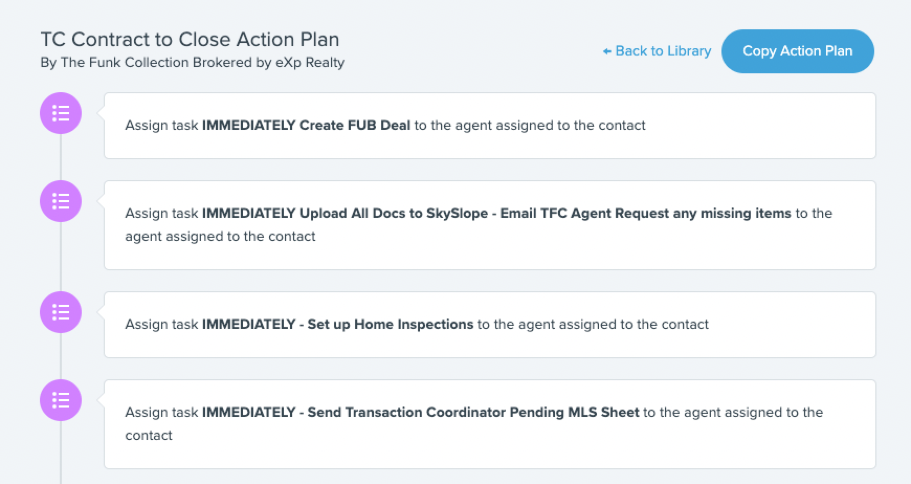Copy this Action Plan

coord(797,51)
